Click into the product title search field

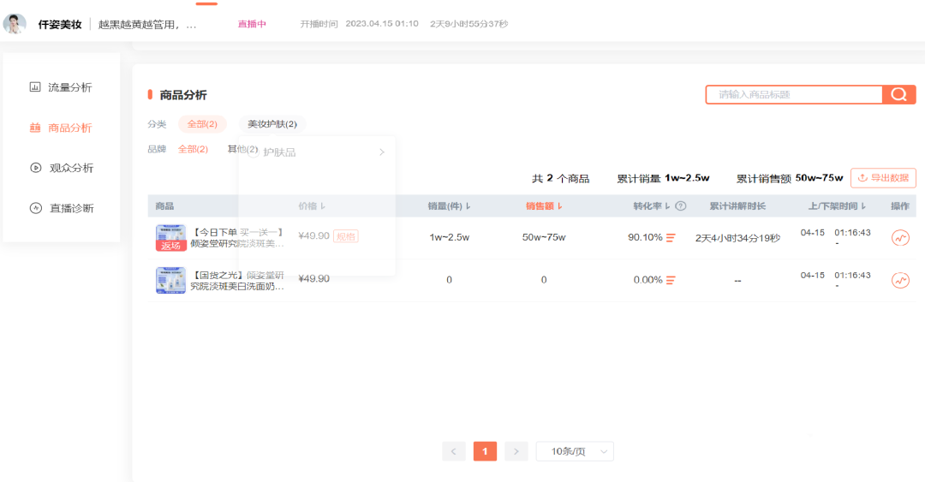(x=793, y=95)
